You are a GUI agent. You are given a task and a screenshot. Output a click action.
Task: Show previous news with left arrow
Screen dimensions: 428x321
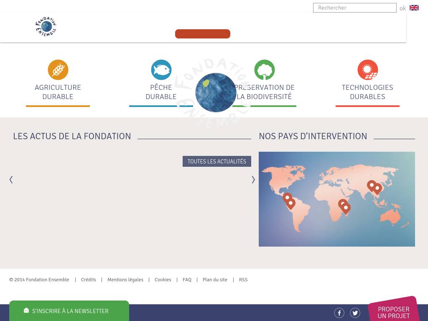[11, 180]
